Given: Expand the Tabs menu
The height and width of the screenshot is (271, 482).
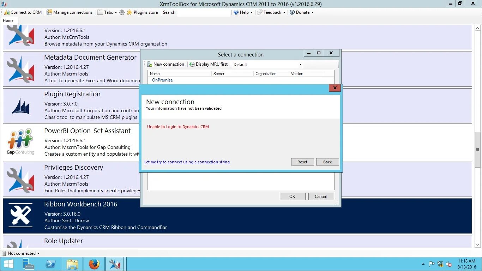Looking at the screenshot, I should [x=107, y=12].
